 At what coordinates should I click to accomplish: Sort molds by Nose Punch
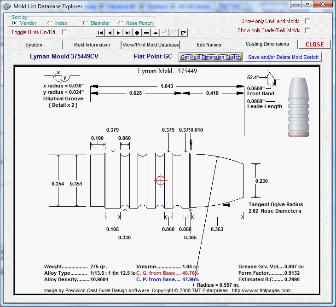point(135,23)
